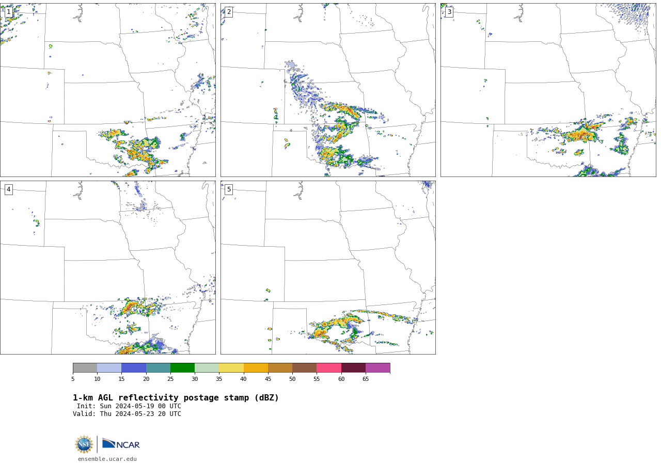661x465 pixels.
Task: Click the orange 40-45 dBZ swatch
Action: tap(256, 367)
